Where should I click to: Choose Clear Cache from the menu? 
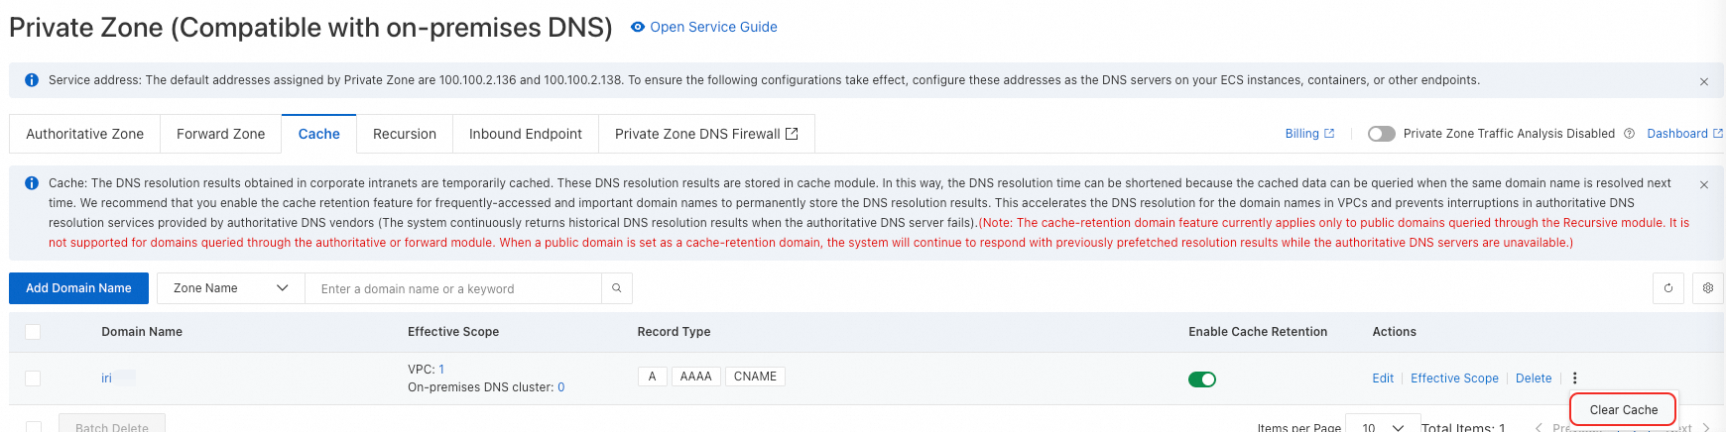pyautogui.click(x=1623, y=409)
